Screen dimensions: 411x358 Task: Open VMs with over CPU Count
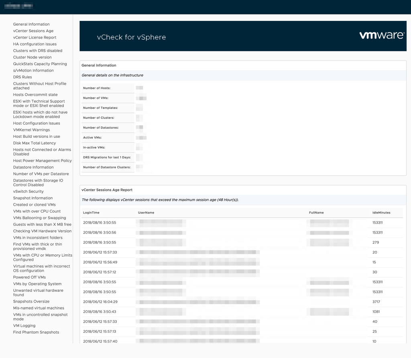coord(37,211)
